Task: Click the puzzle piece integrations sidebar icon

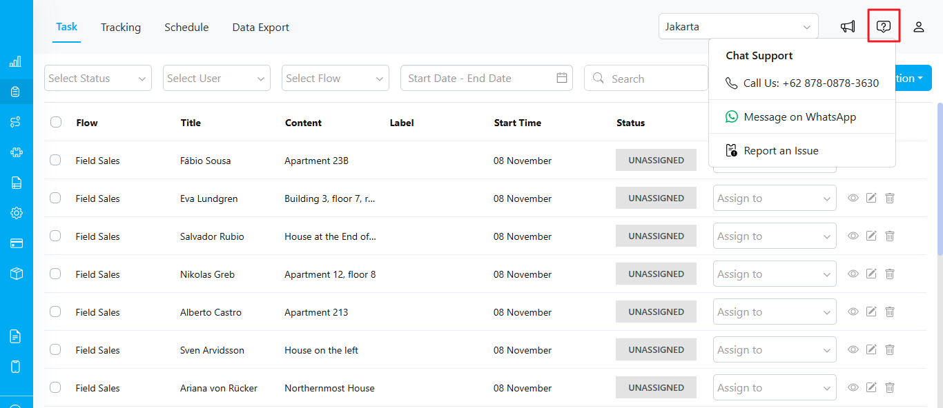Action: coord(16,152)
